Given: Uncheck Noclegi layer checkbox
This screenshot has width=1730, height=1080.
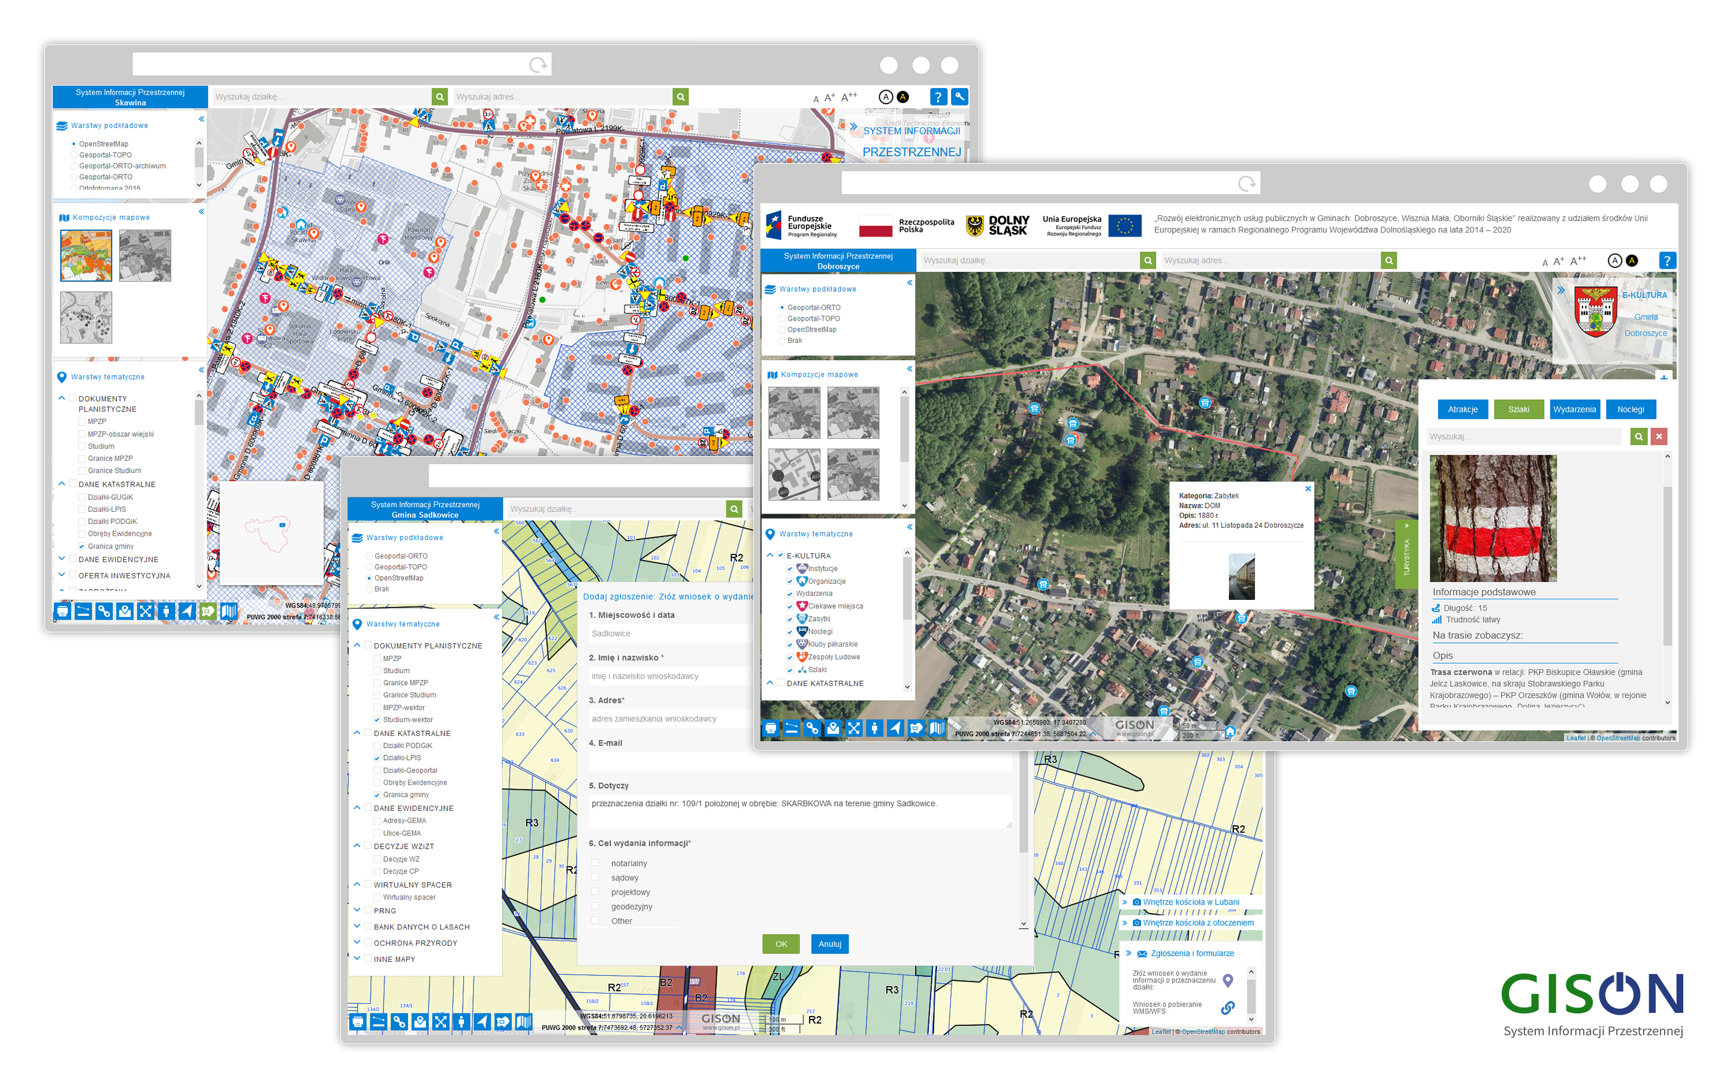Looking at the screenshot, I should (790, 632).
